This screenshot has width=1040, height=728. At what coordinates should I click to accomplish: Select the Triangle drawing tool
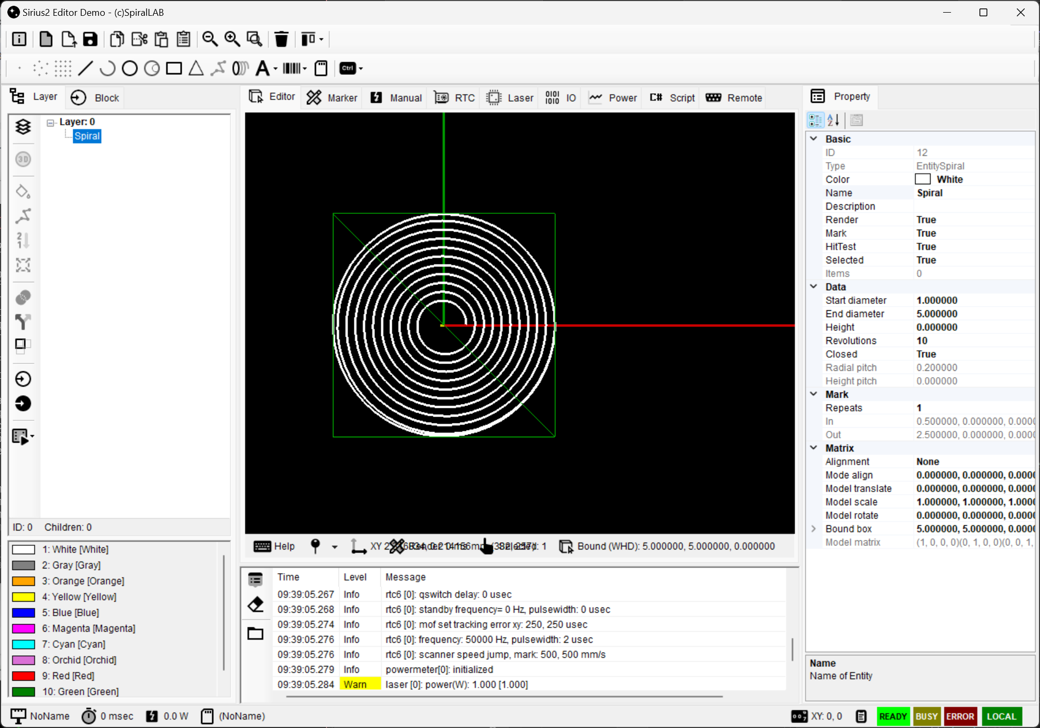pos(196,68)
